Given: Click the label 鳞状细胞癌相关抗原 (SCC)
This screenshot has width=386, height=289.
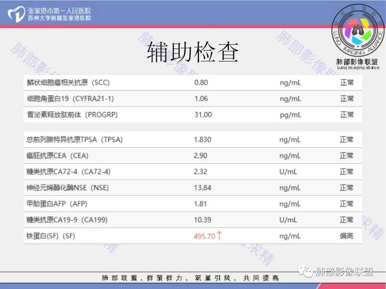Looking at the screenshot, I should [x=68, y=82].
